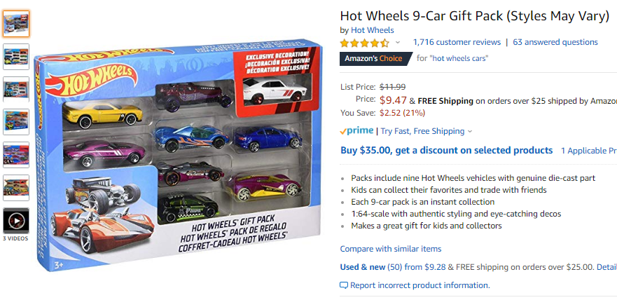The width and height of the screenshot is (617, 307).
Task: Click the "hot wheels cars" search link
Action: pyautogui.click(x=459, y=59)
